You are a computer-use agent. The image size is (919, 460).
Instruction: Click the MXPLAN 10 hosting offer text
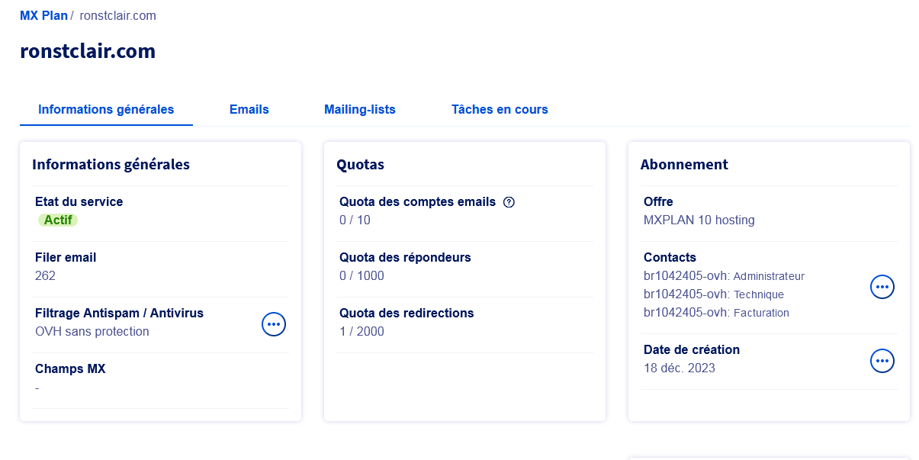click(x=699, y=220)
